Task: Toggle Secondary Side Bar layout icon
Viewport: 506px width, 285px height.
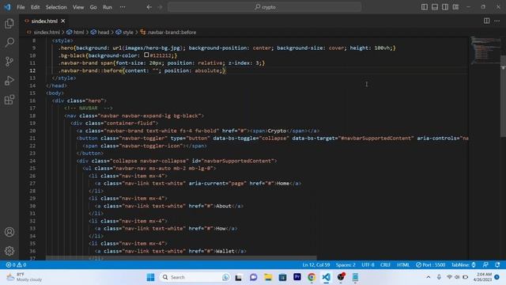Action: pos(445,7)
